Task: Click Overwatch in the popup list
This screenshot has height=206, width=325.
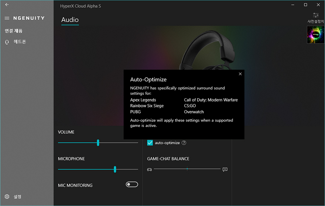Action: tap(194, 112)
